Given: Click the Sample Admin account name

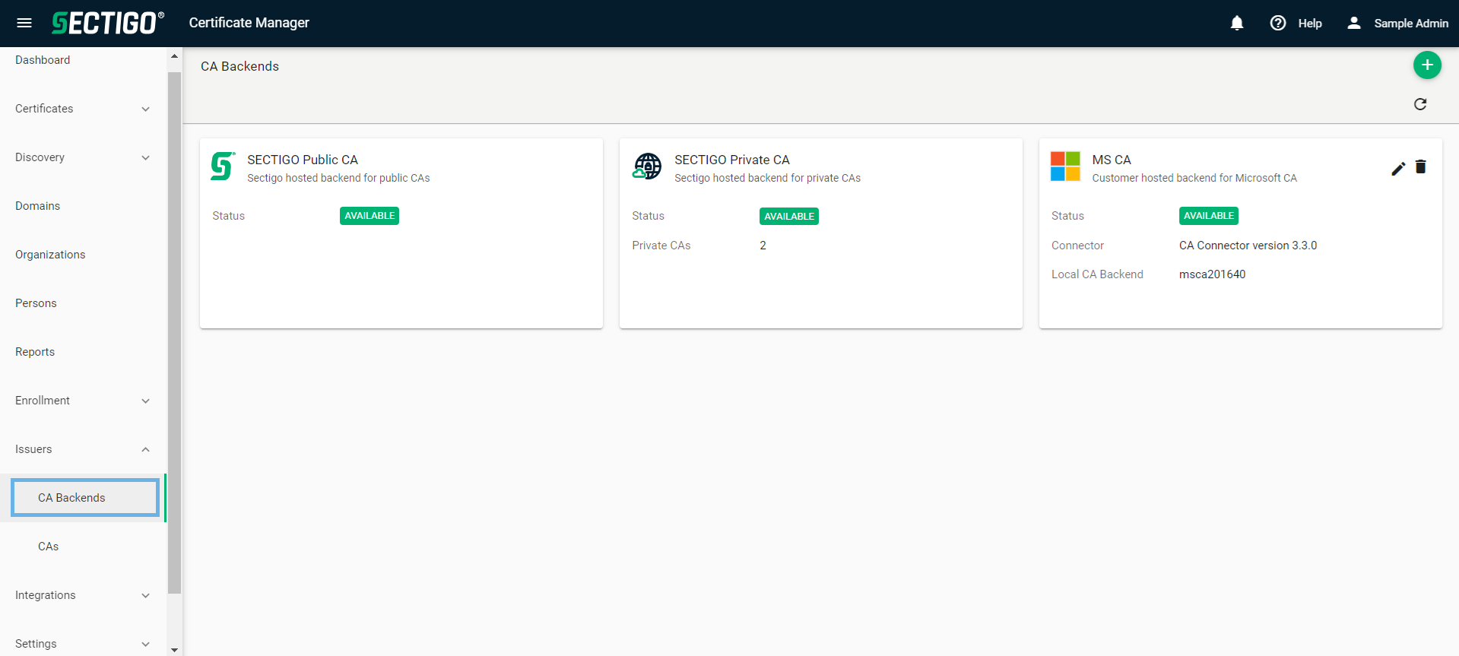Looking at the screenshot, I should pos(1411,24).
